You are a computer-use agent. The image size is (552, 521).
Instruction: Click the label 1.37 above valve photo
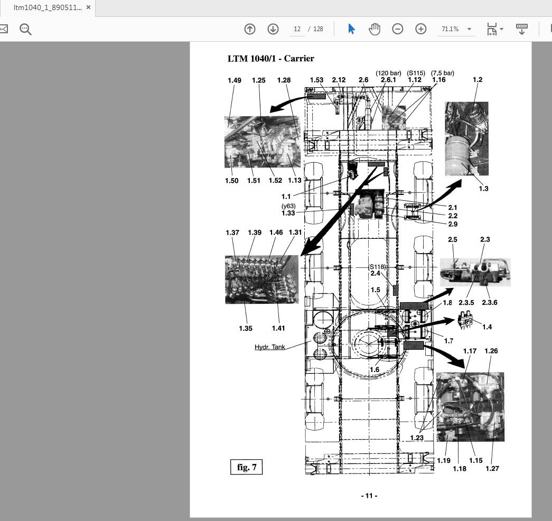tap(232, 232)
